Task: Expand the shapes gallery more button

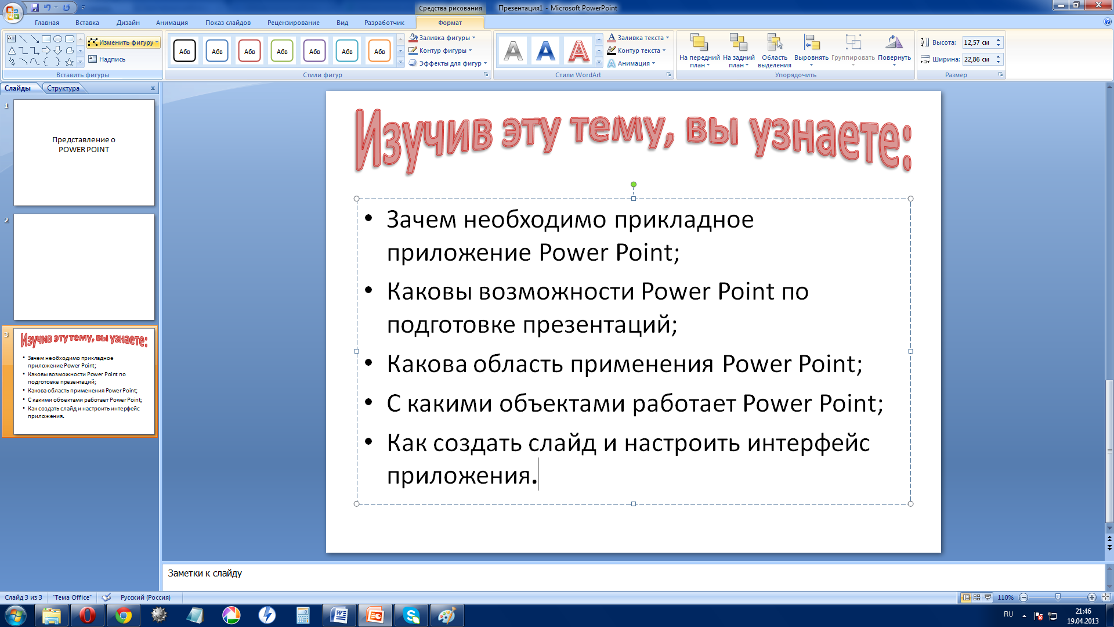Action: (80, 62)
